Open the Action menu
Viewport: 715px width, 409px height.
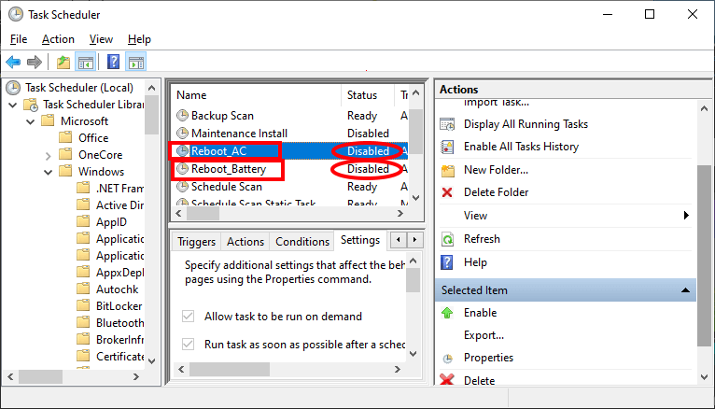coord(58,39)
